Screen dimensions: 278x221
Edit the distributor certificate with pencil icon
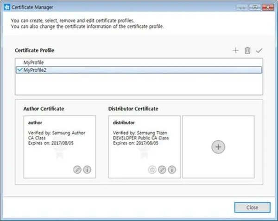[x=162, y=170]
